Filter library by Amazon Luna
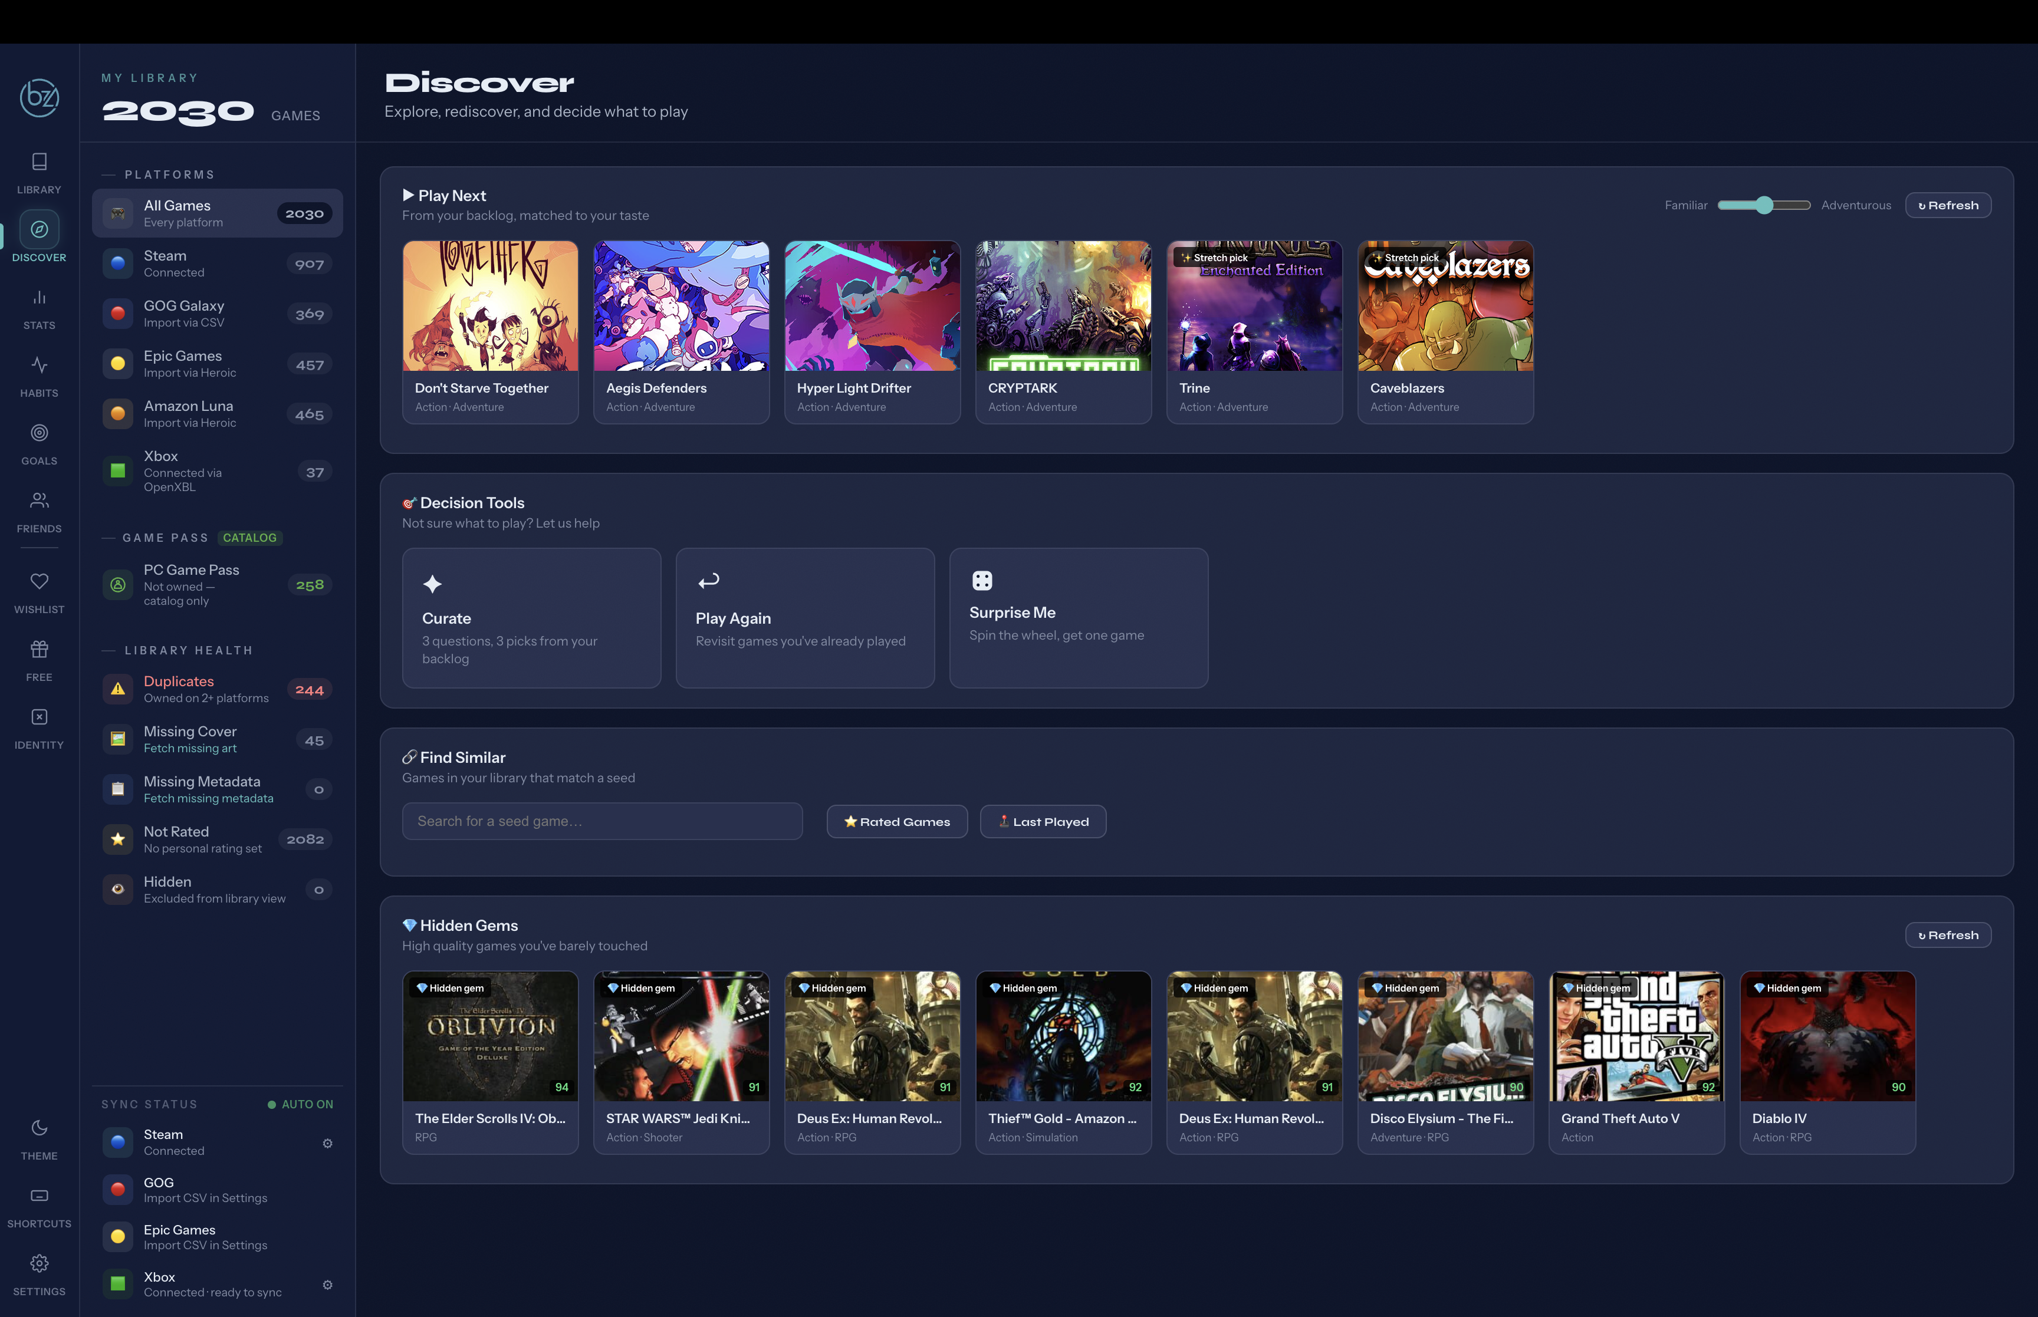2038x1317 pixels. (x=217, y=414)
